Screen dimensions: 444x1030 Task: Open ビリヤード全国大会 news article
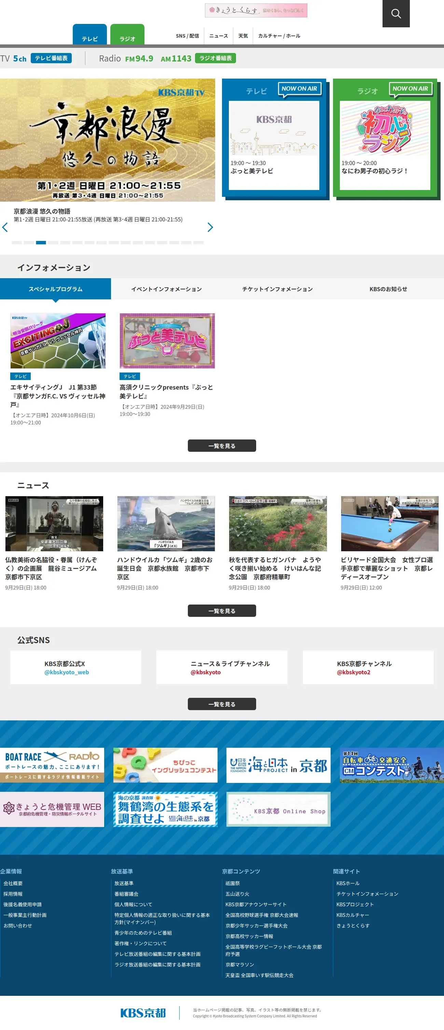click(390, 543)
